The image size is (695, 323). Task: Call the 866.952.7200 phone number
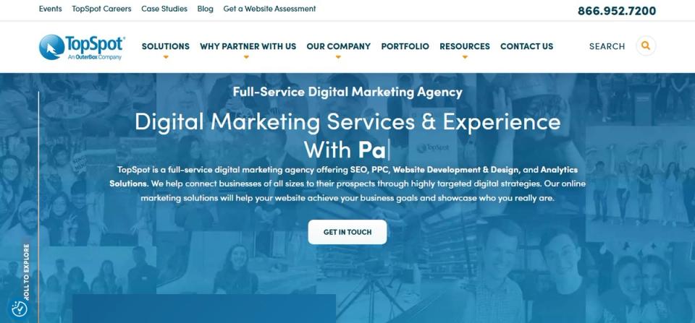point(617,11)
